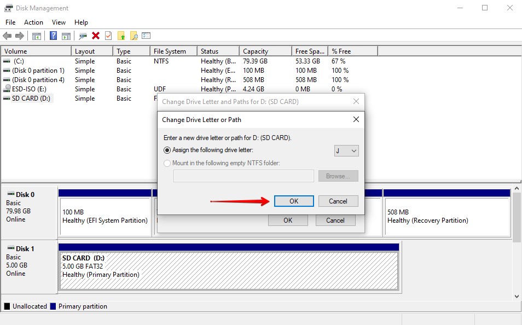Image resolution: width=522 pixels, height=325 pixels.
Task: Open Help using the blue question mark icon
Action: (x=54, y=35)
